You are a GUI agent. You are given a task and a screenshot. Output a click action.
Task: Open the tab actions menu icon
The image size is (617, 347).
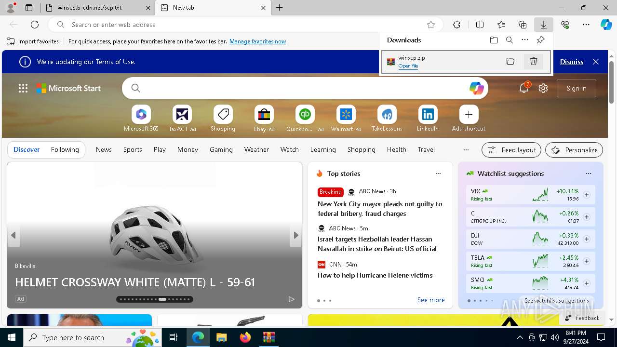click(29, 8)
